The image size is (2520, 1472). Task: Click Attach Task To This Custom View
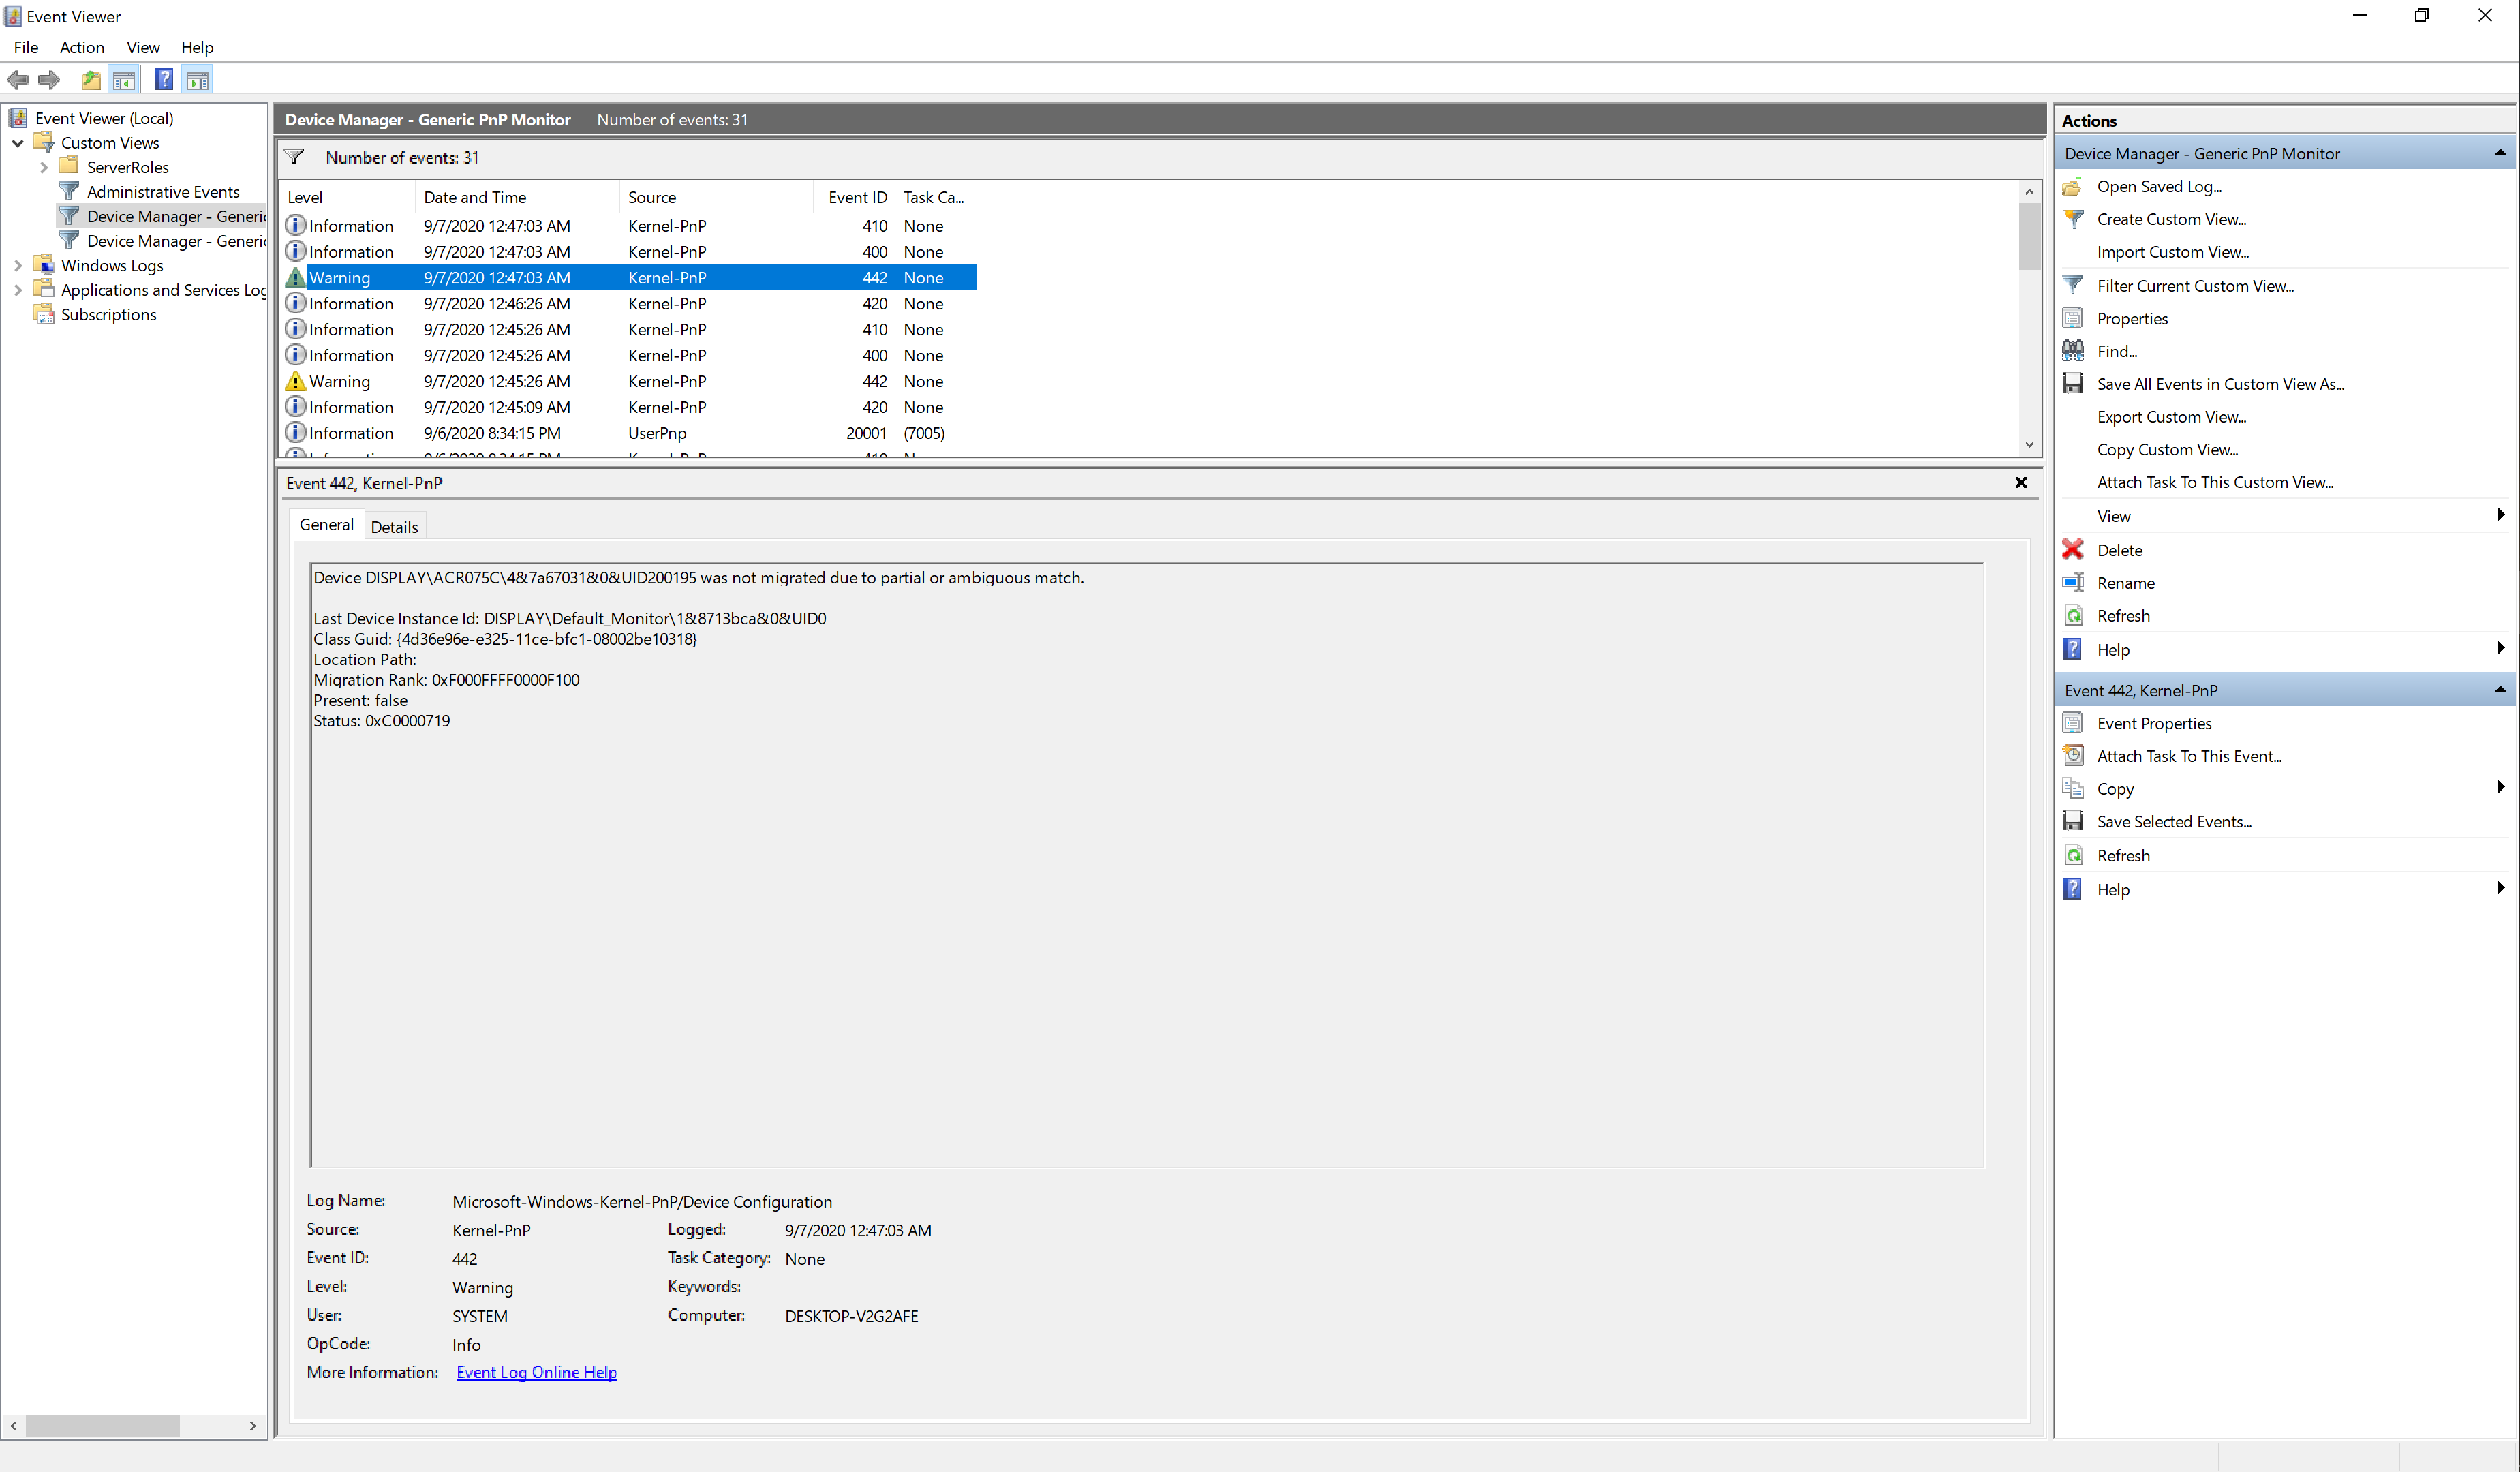tap(2216, 482)
